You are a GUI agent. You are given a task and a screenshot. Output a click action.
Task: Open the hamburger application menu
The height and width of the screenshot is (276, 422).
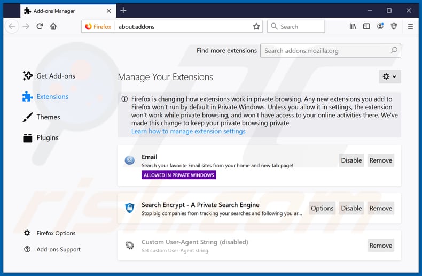(x=410, y=26)
